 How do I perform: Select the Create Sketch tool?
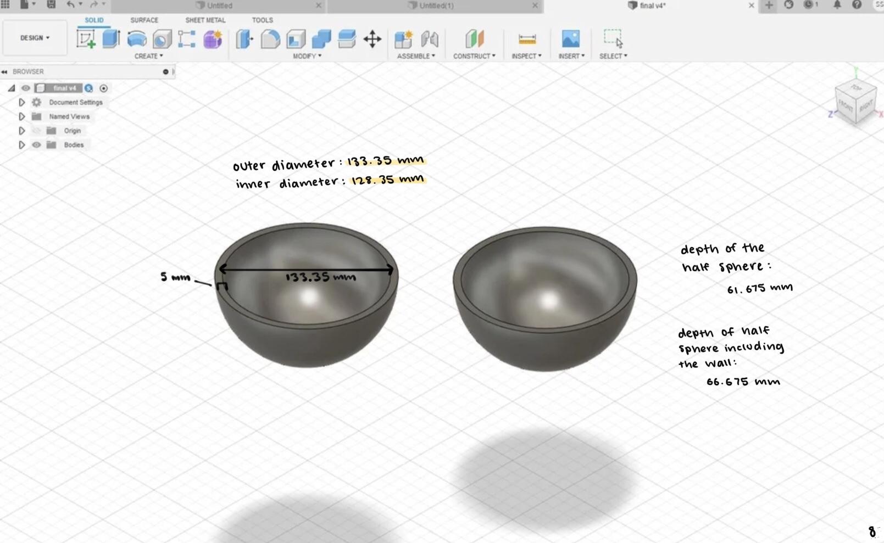tap(86, 39)
